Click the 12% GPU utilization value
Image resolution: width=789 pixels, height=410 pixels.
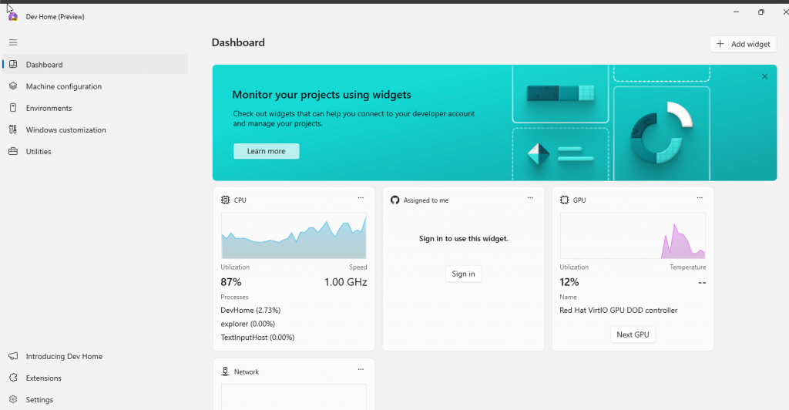tap(569, 282)
